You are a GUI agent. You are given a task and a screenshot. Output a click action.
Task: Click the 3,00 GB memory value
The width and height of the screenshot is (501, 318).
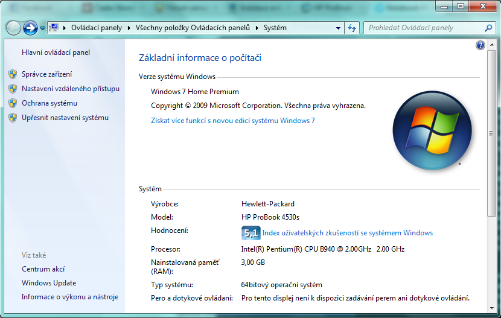pyautogui.click(x=253, y=262)
